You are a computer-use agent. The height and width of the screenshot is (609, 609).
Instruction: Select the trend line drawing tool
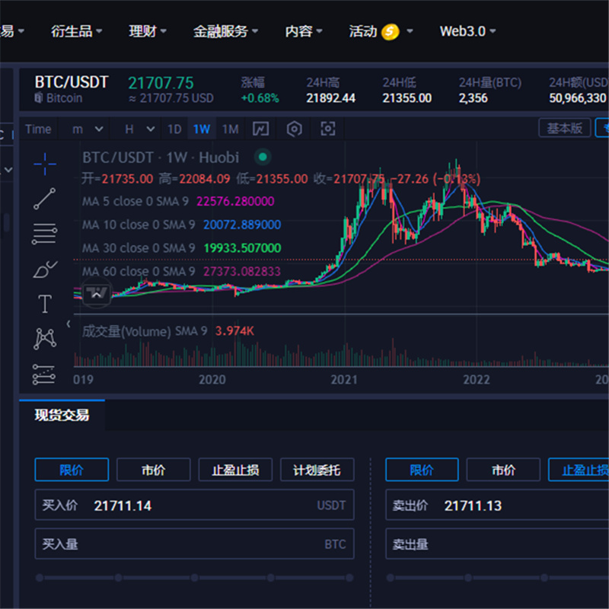(45, 199)
